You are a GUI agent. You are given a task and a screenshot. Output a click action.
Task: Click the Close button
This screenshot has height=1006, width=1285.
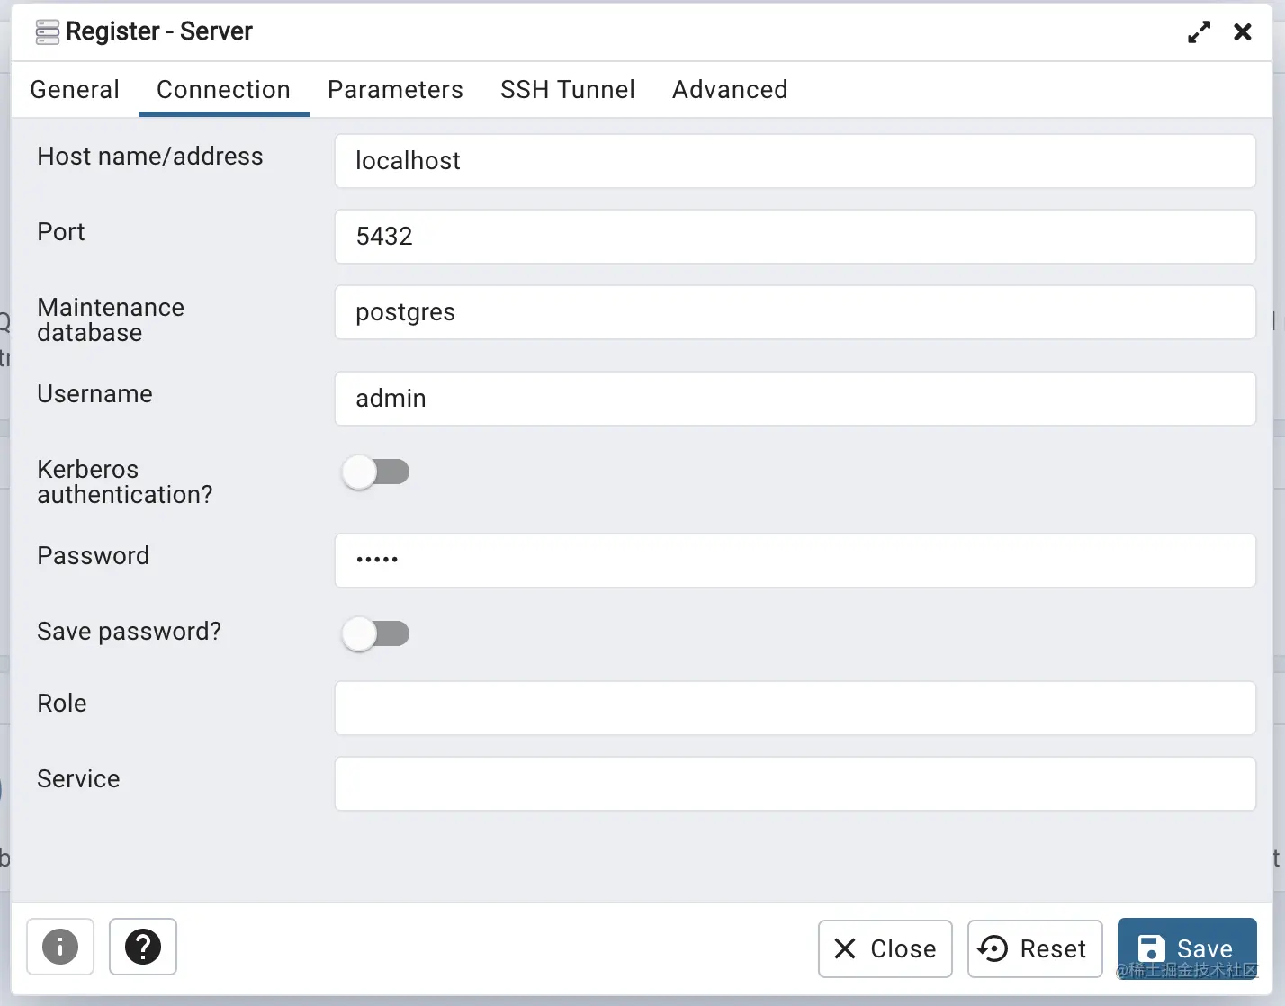(x=885, y=948)
